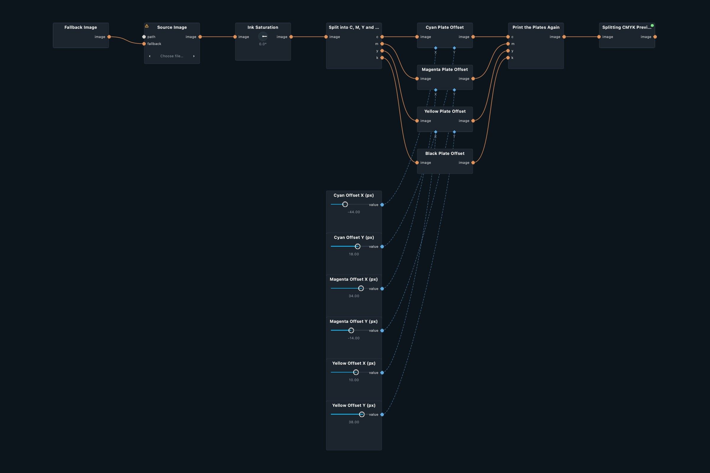The height and width of the screenshot is (473, 710).
Task: Select the Fallback Image node title
Action: click(x=80, y=27)
